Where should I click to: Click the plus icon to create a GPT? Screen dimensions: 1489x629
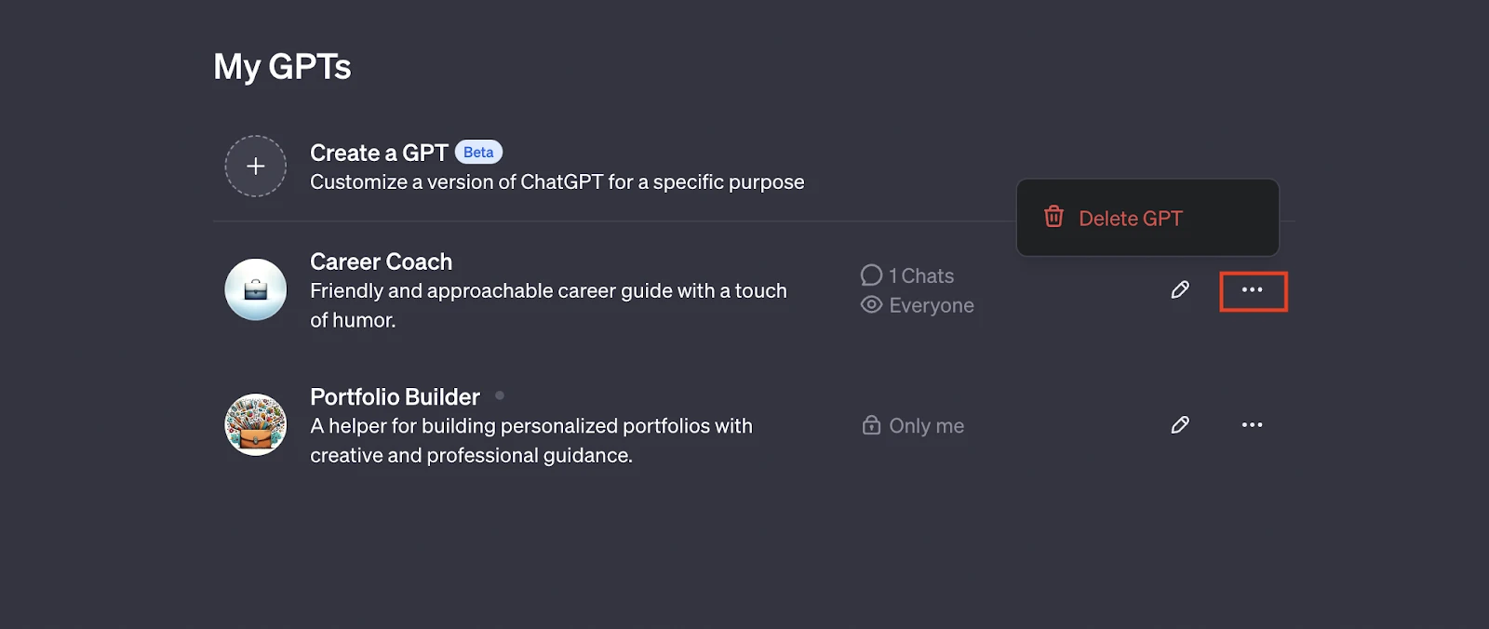(x=255, y=167)
